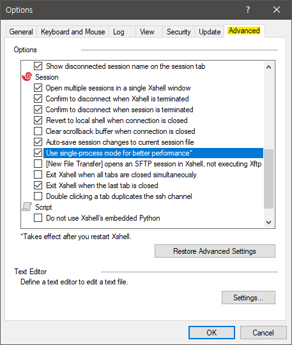Open the Keyboard and Mouse tab
Viewport: 292px width, 345px height.
click(73, 32)
